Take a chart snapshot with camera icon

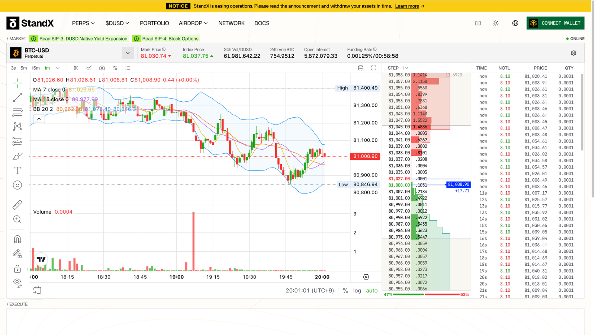coord(102,68)
